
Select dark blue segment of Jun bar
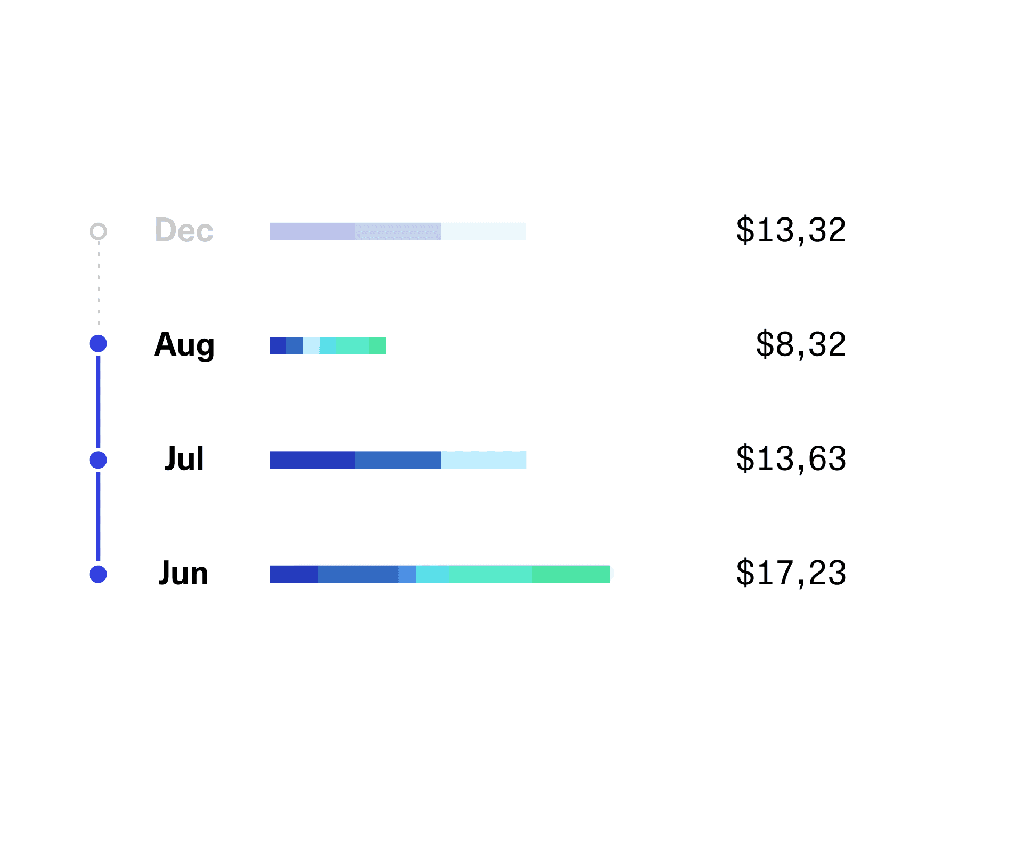pos(294,574)
